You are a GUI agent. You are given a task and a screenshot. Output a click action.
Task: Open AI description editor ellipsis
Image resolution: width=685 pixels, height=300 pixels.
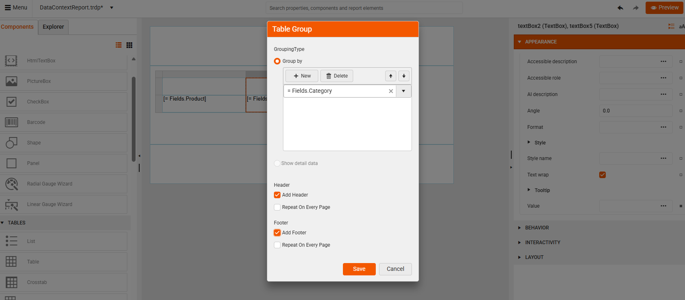(x=663, y=94)
